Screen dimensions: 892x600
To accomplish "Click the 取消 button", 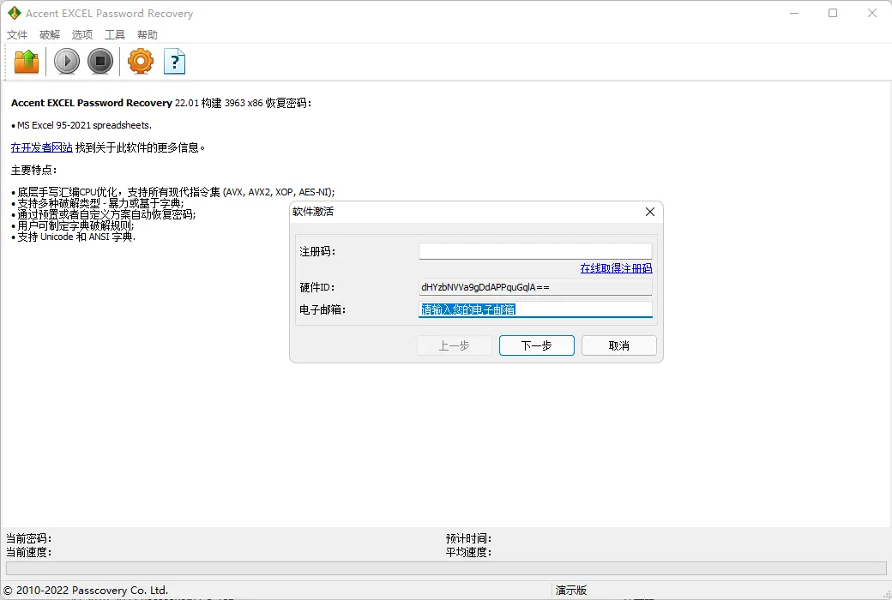I will [x=619, y=345].
